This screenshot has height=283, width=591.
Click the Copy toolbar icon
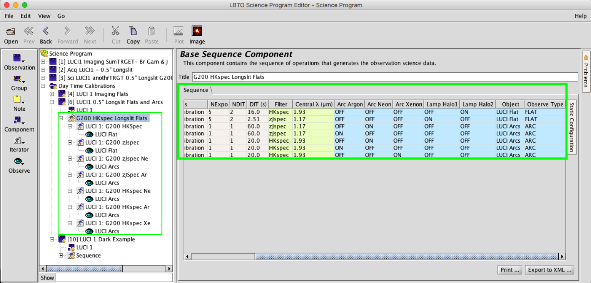(133, 31)
